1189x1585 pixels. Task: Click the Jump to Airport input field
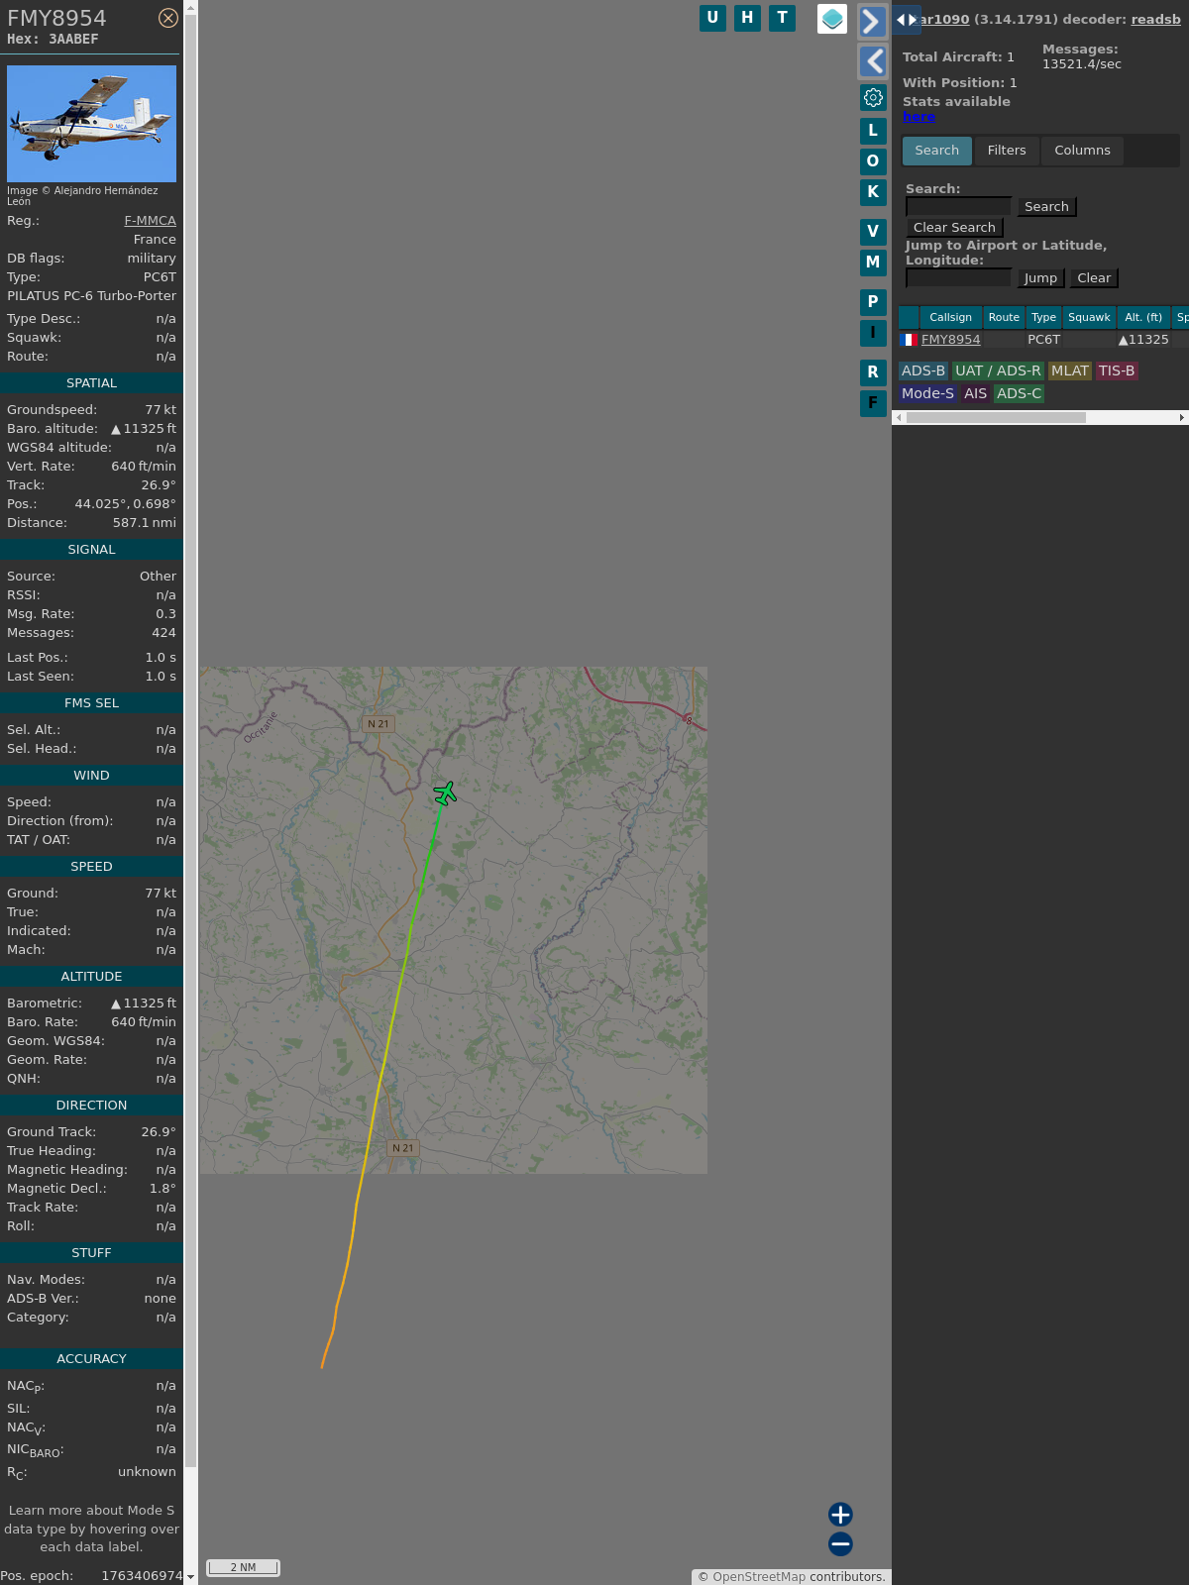pos(958,278)
